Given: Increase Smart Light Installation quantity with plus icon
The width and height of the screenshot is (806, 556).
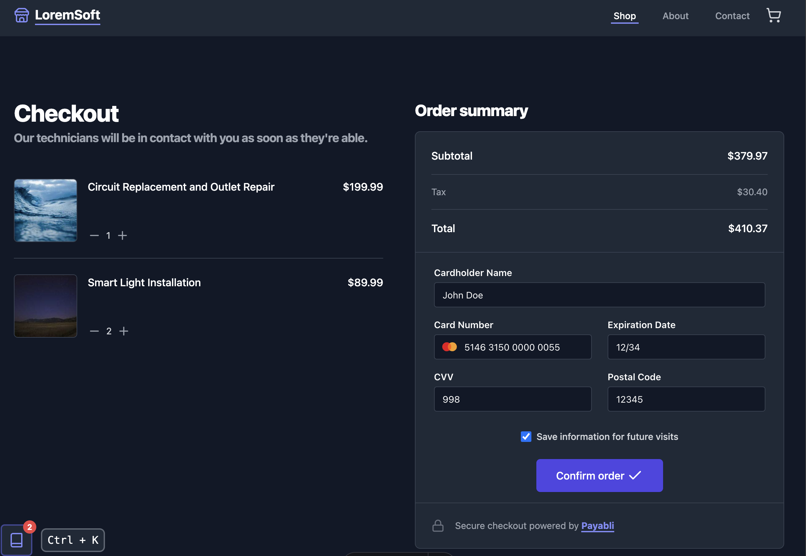Looking at the screenshot, I should point(124,331).
